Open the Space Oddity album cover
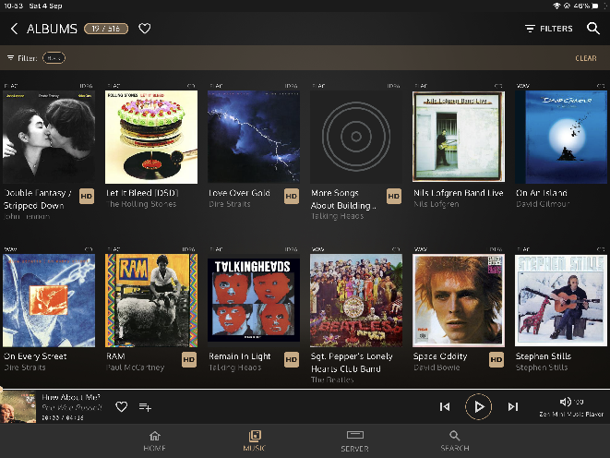This screenshot has width=610, height=458. tap(459, 300)
